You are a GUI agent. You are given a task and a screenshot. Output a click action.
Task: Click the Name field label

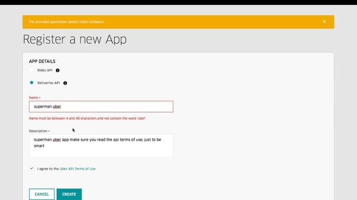coord(35,98)
